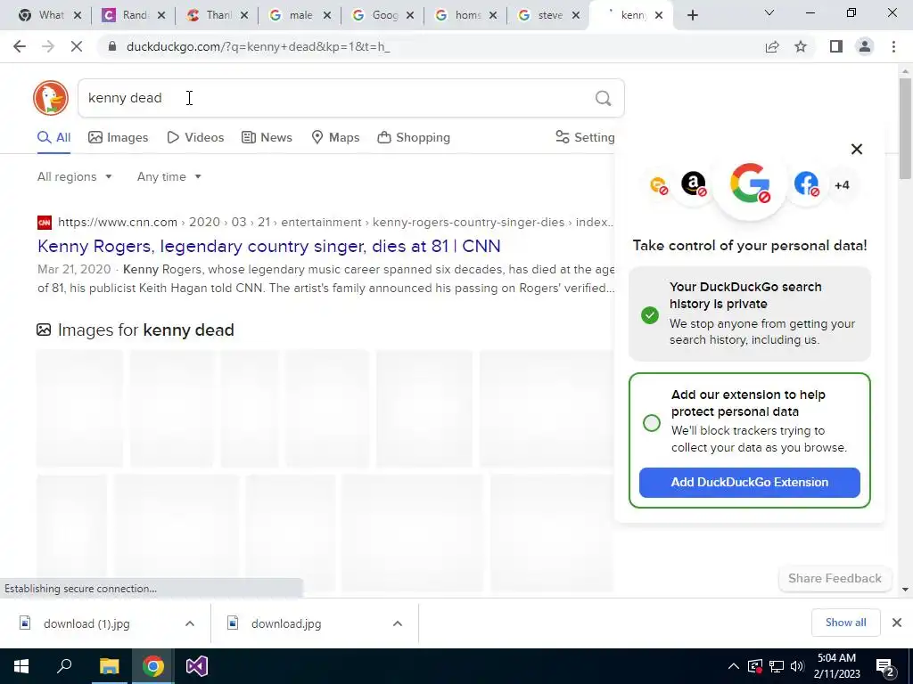Close the 'kenny' active browser tab
913x684 pixels.
(x=659, y=16)
